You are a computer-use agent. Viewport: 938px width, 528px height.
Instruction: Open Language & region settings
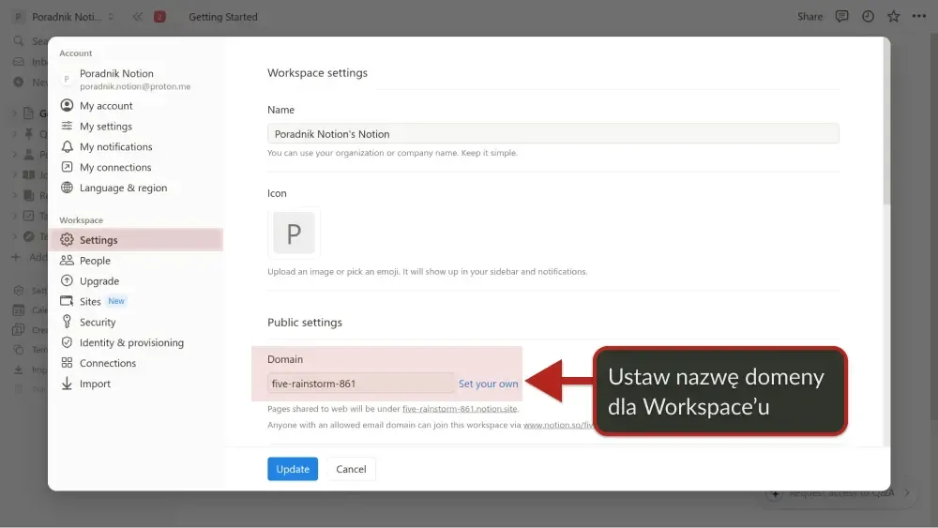pos(123,188)
